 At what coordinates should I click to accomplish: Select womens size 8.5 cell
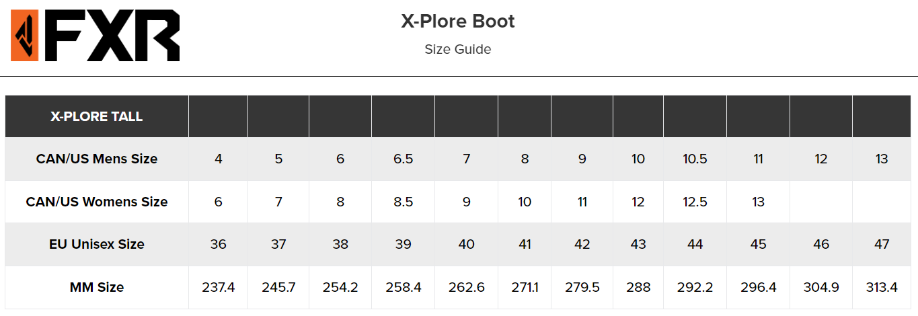coord(403,202)
